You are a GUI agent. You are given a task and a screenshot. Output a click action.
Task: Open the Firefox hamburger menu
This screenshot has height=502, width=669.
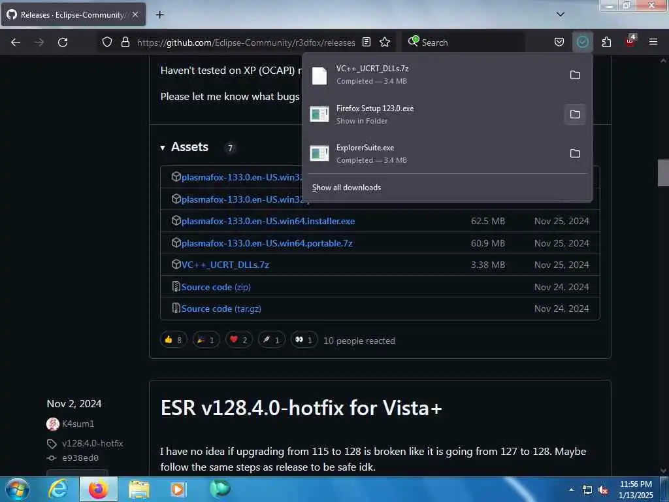[653, 42]
